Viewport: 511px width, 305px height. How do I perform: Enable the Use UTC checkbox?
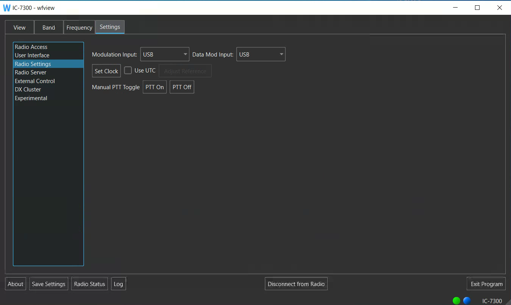(x=128, y=71)
